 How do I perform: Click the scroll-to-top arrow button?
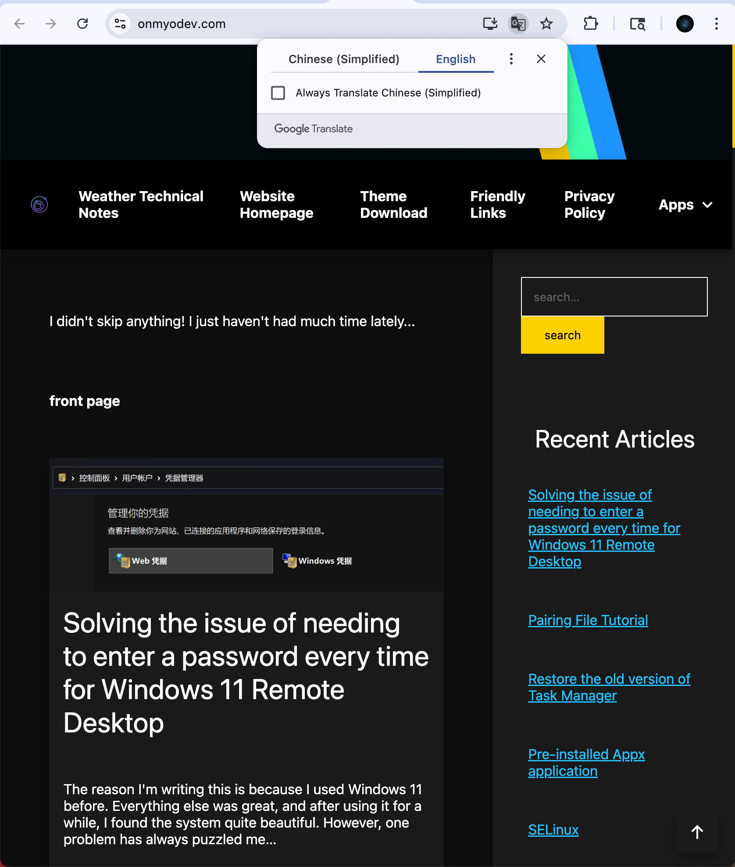point(697,831)
